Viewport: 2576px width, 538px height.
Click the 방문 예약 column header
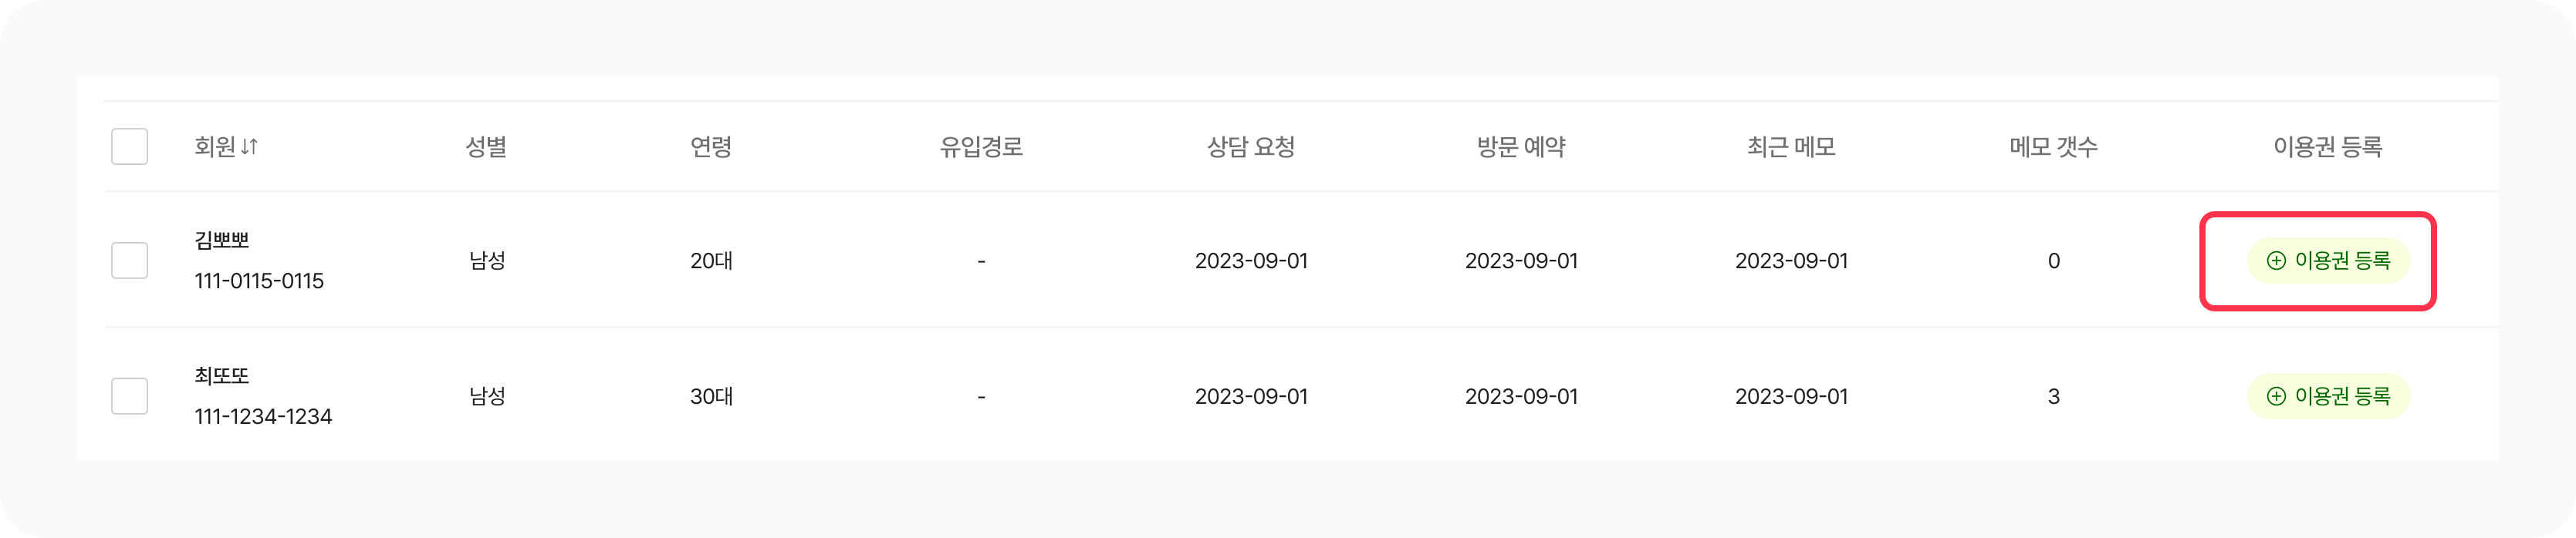tap(1521, 146)
